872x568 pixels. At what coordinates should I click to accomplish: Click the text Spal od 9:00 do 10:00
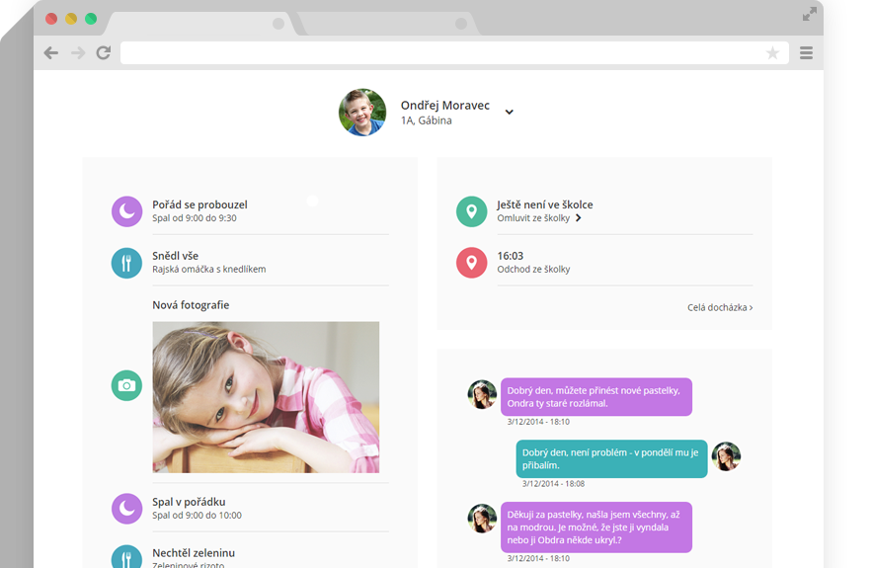(197, 515)
